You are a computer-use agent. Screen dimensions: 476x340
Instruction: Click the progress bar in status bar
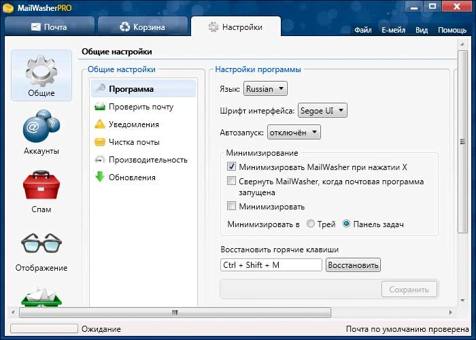(44, 328)
